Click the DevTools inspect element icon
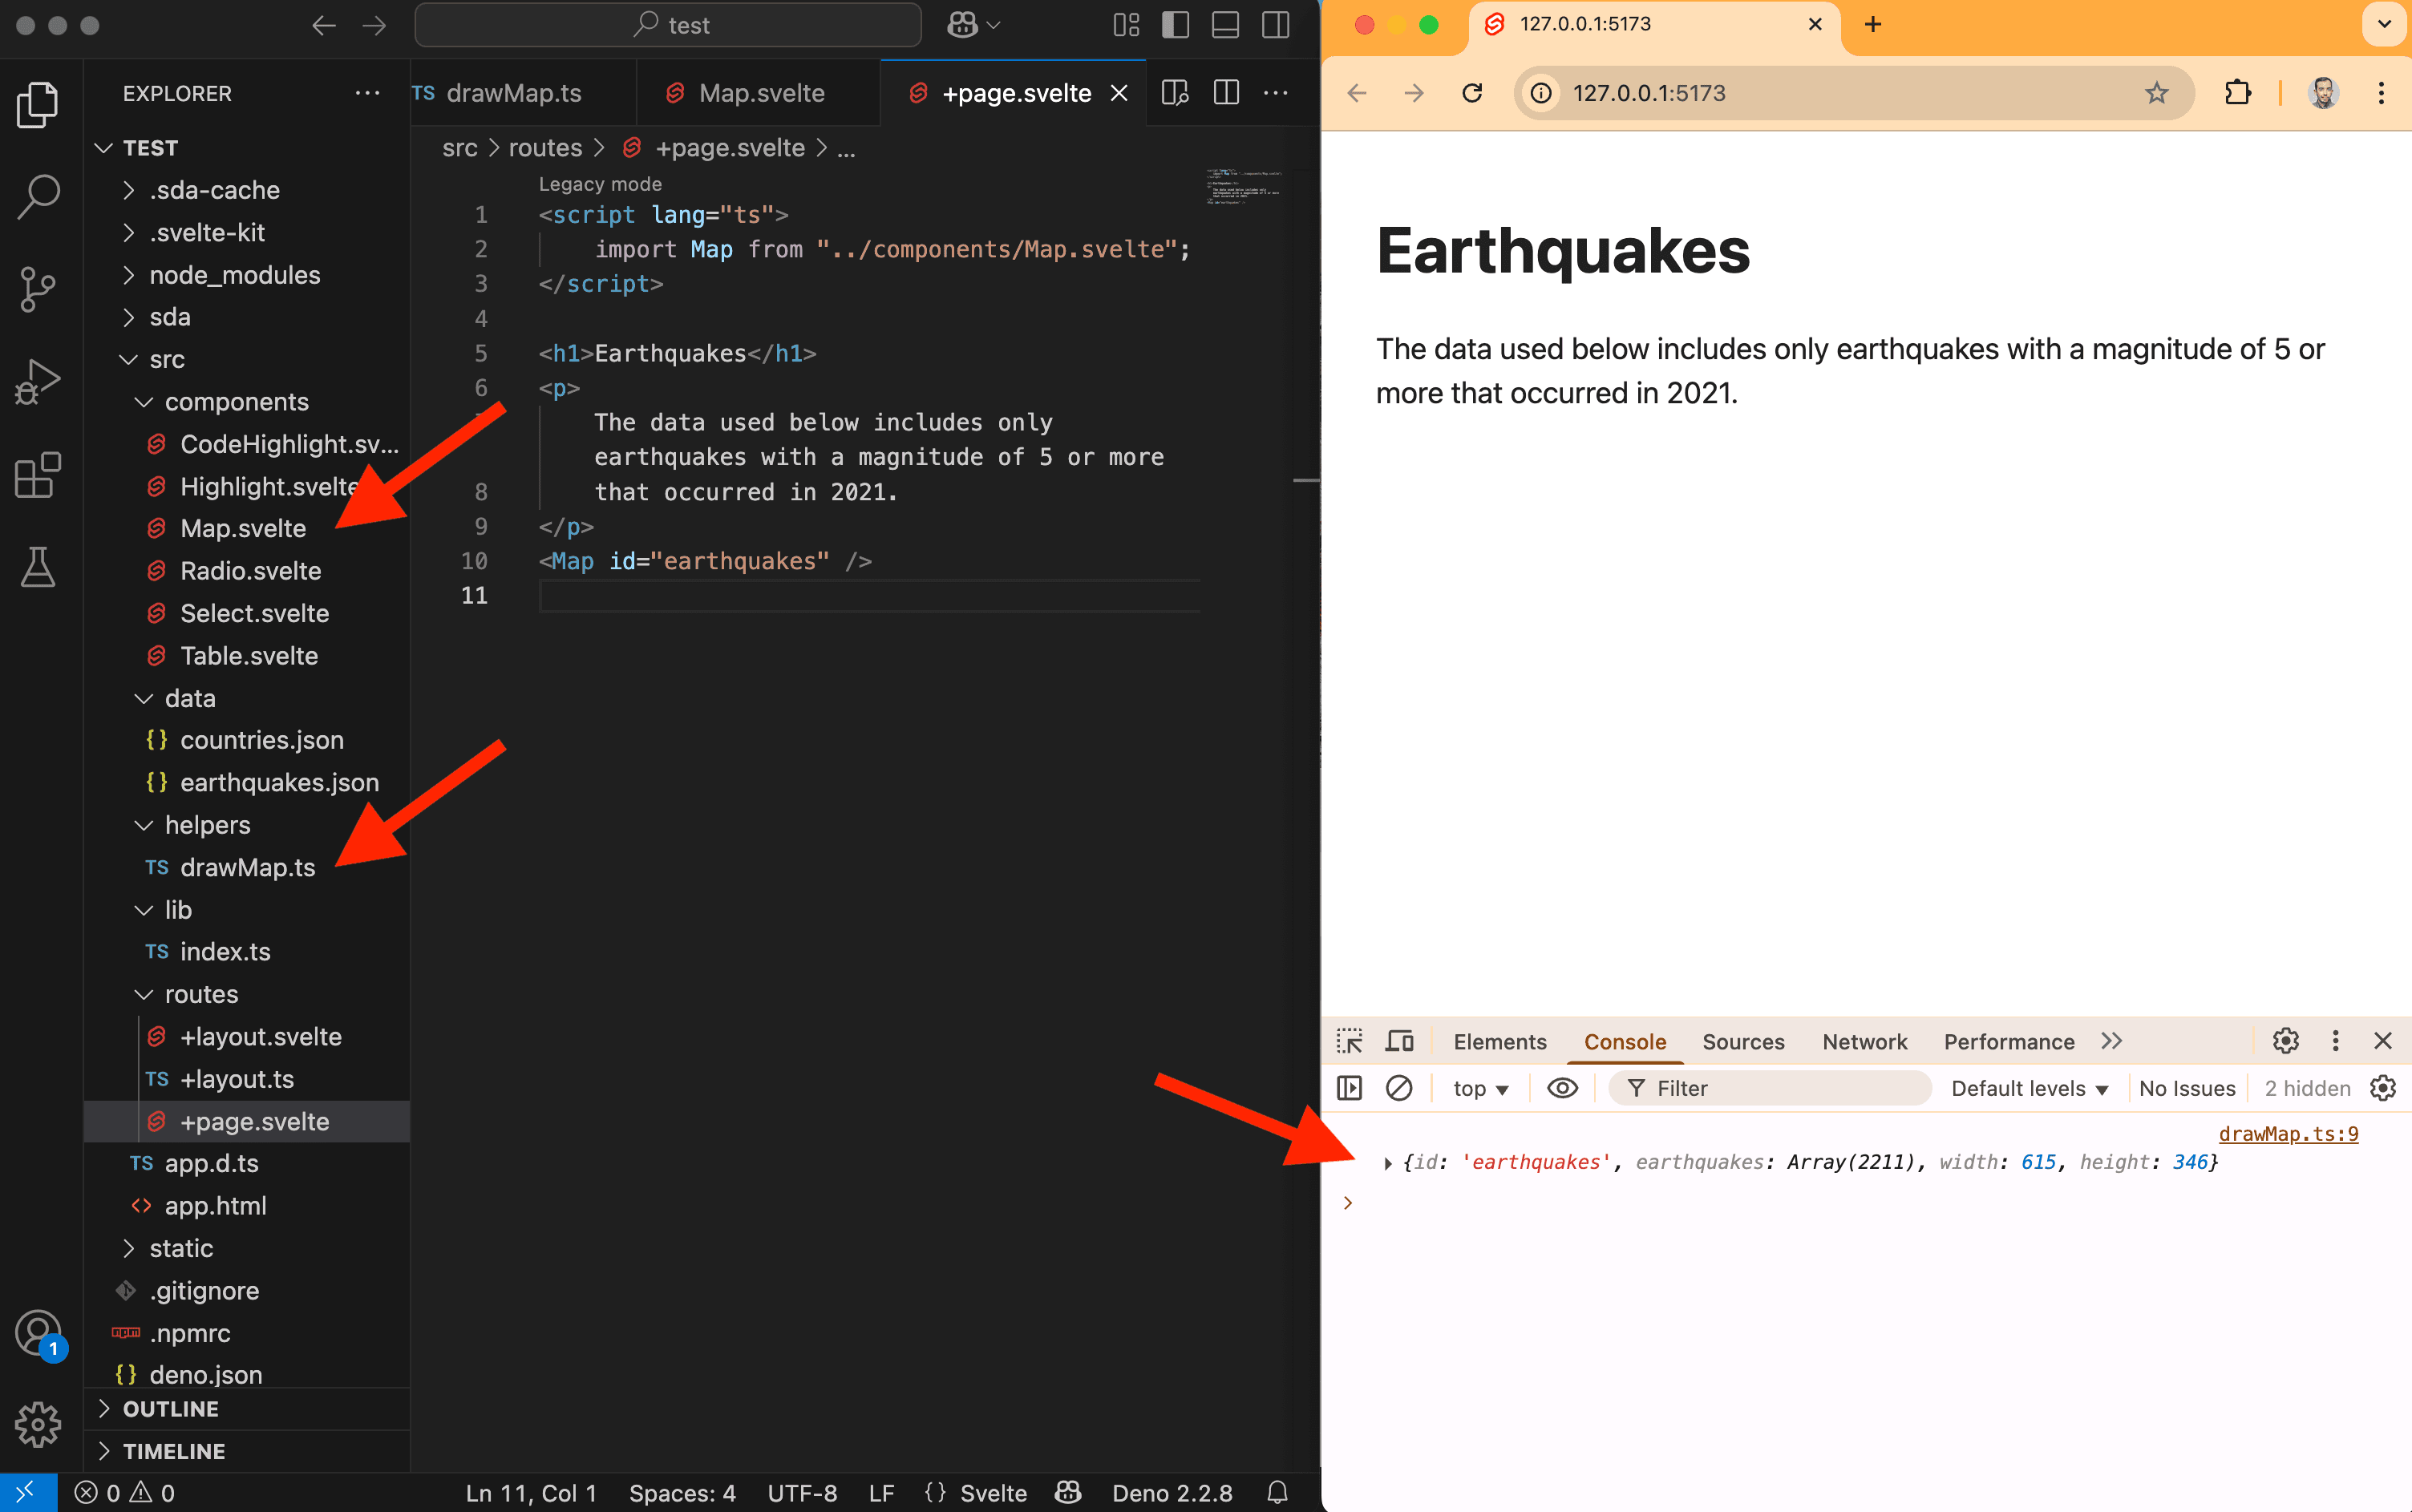Screen dimensions: 2412x1512 click(x=1349, y=1041)
